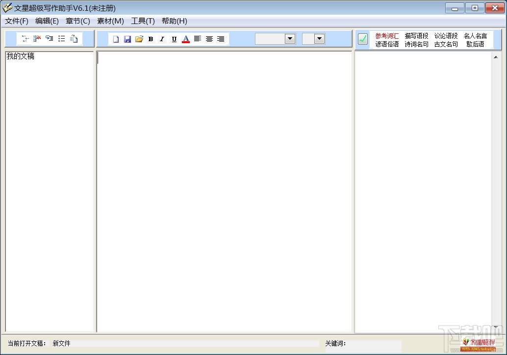Create a new blank document via page icon
507x355 pixels.
pos(116,39)
